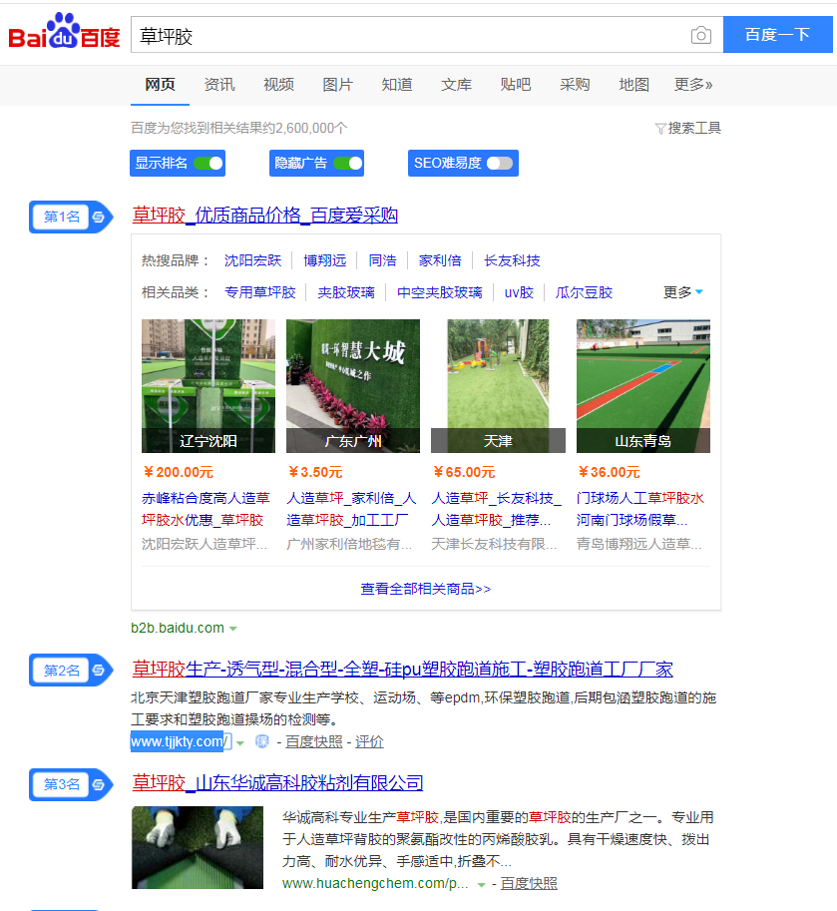Open image search via camera icon
This screenshot has width=837, height=911.
coord(701,36)
